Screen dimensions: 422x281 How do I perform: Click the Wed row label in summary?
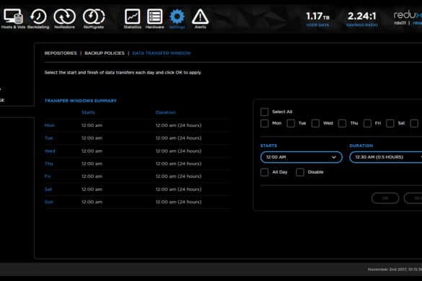pos(50,151)
